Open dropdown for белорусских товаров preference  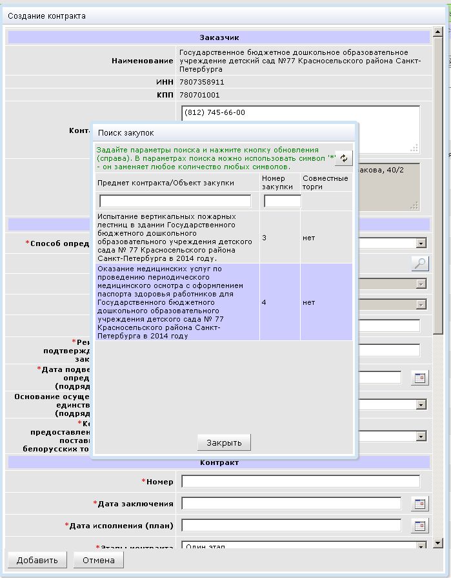421,437
